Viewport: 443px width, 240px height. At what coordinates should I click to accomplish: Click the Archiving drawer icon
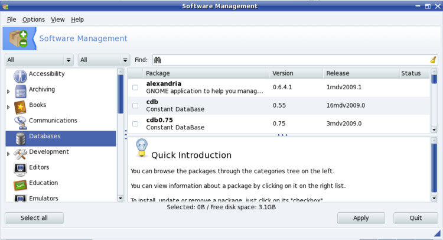click(x=21, y=92)
